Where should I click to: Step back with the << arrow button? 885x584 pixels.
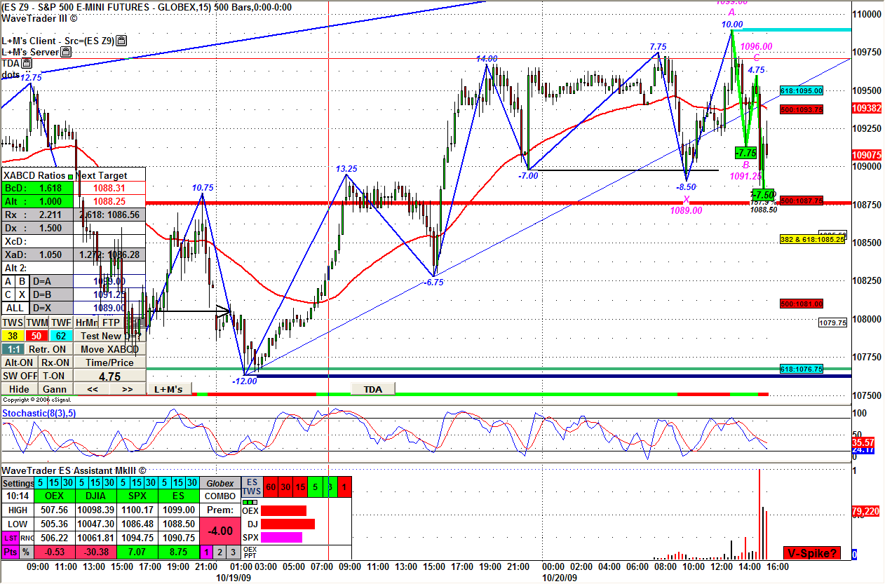[92, 388]
